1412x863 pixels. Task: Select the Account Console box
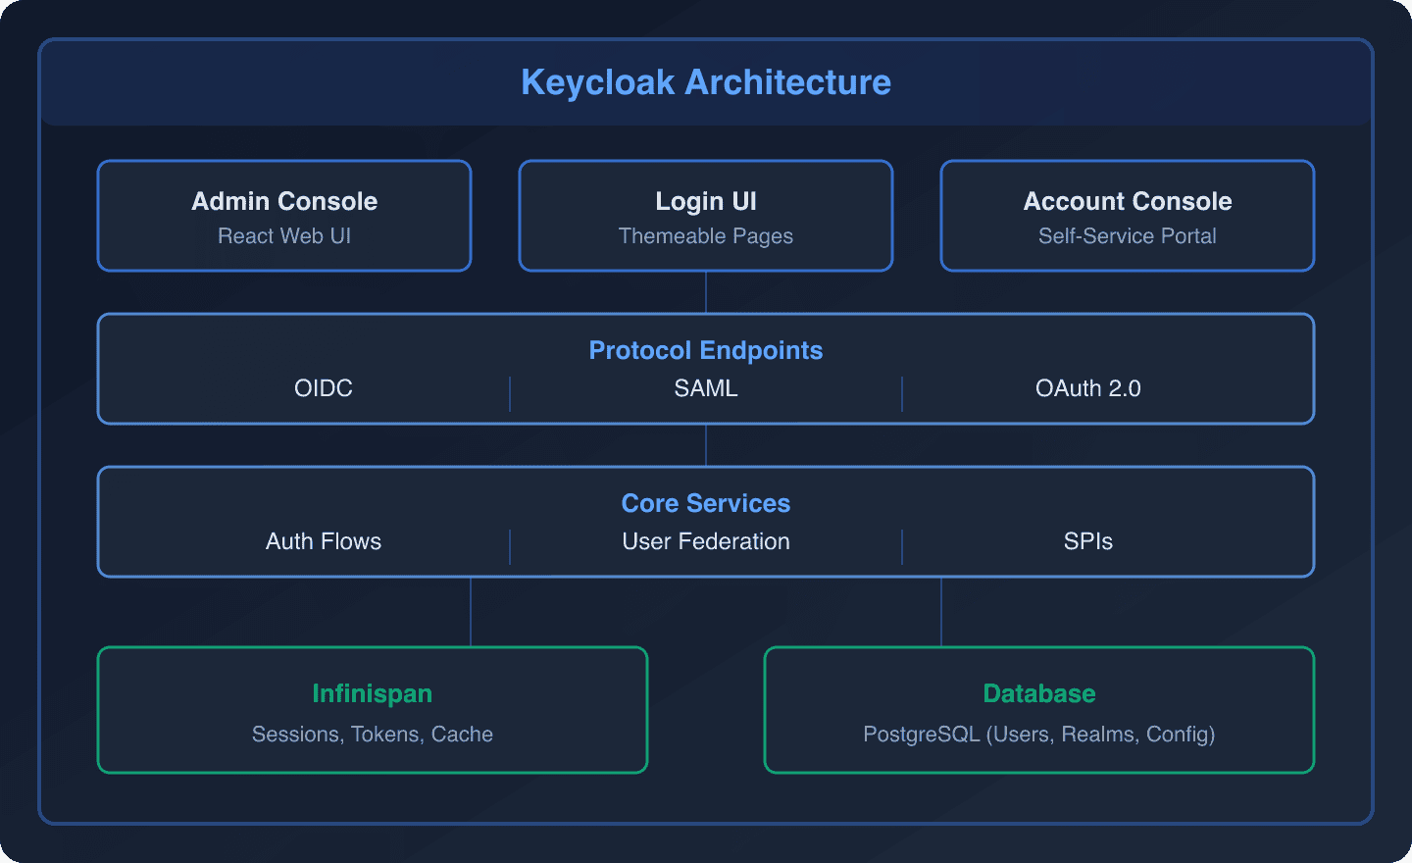click(x=1128, y=216)
